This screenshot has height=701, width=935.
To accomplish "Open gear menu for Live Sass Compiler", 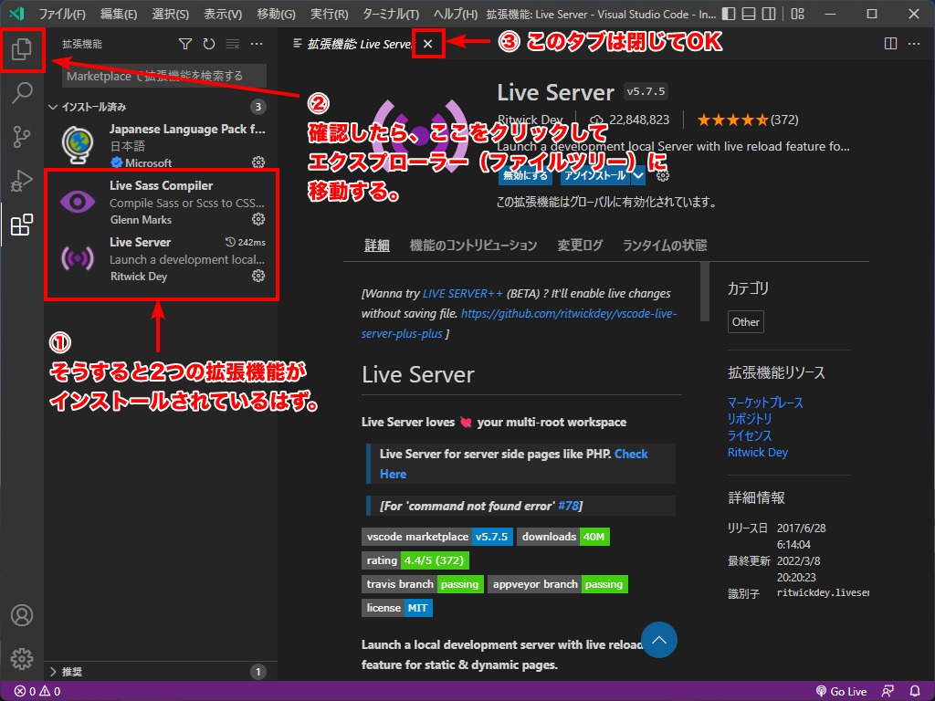I will pos(258,219).
